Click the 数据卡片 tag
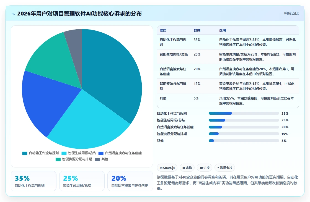This screenshot has height=202, width=310. click(225, 168)
